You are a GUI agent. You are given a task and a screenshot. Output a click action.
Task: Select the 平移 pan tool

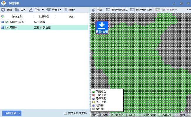click(x=93, y=10)
